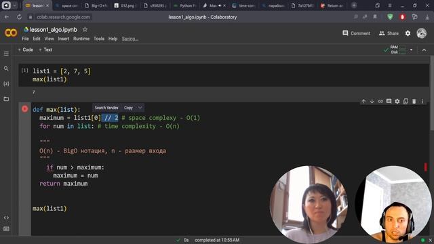Open the table of contents sidebar panel
434x244 pixels.
tap(6, 54)
